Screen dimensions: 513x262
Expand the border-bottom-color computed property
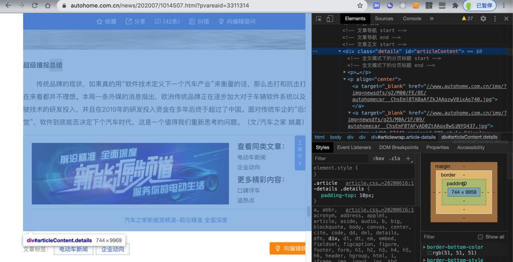pyautogui.click(x=425, y=247)
